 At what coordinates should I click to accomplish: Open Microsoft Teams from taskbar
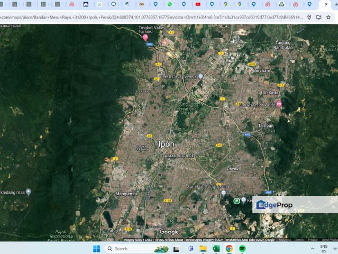pyautogui.click(x=190, y=248)
